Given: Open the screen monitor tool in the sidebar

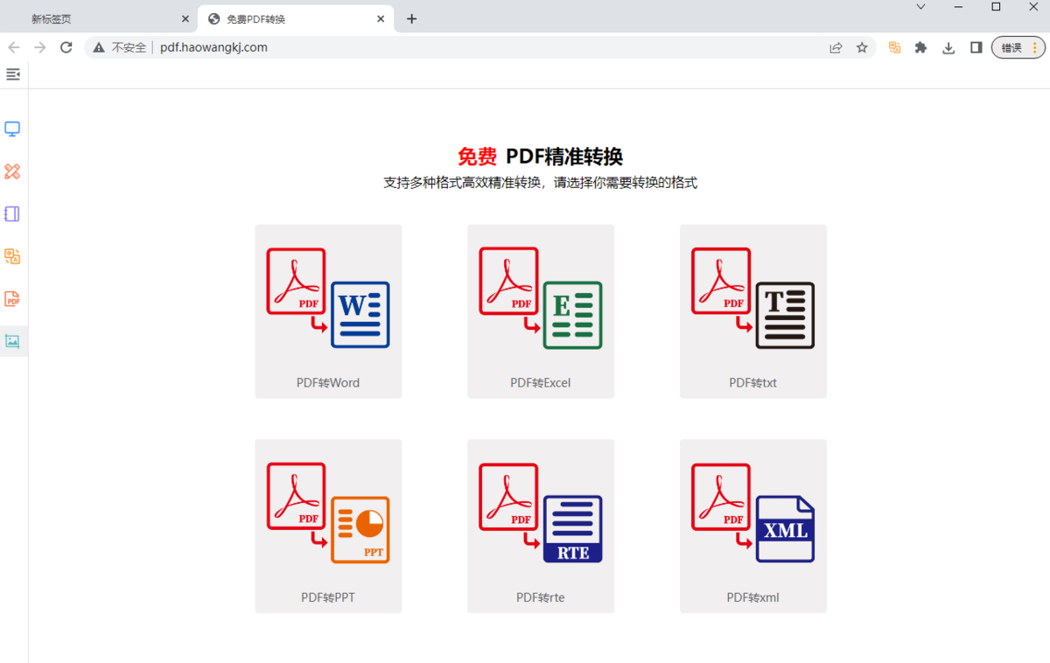Looking at the screenshot, I should pos(12,128).
